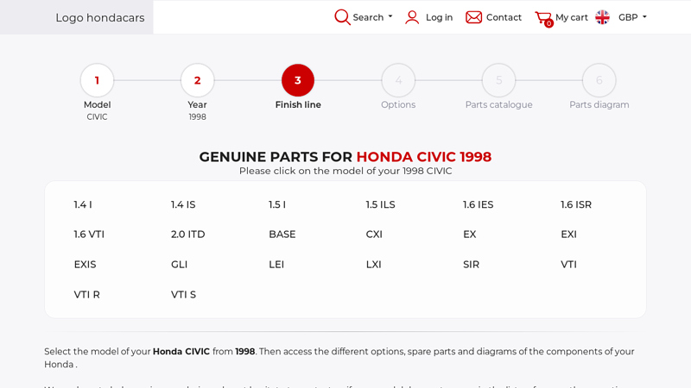Select the 1.5 I model
This screenshot has height=388, width=691.
277,204
